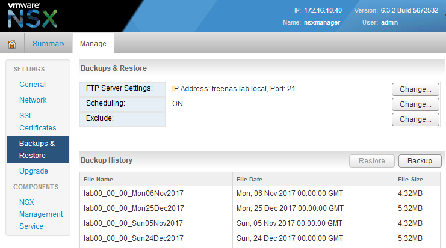Open Network settings
Viewport: 446px width, 248px height.
(33, 100)
